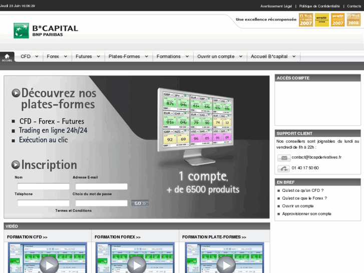Open Qu'est ce que le Forex ? link

tap(304, 198)
